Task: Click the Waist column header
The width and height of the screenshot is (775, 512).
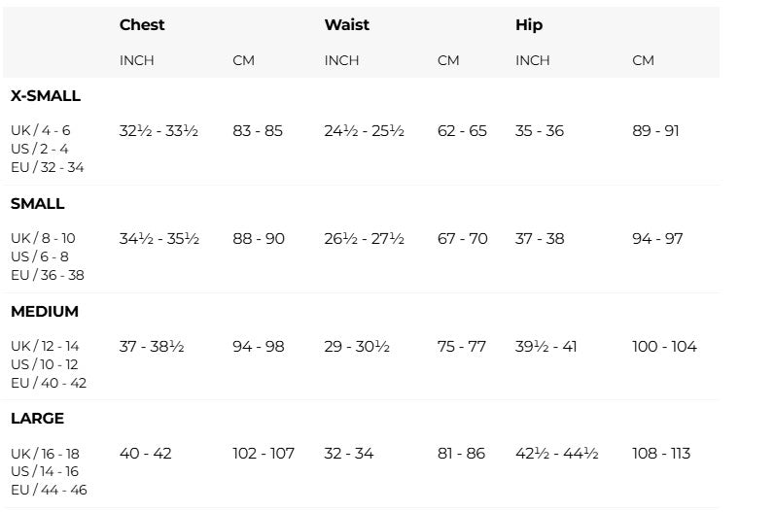Action: click(x=346, y=25)
